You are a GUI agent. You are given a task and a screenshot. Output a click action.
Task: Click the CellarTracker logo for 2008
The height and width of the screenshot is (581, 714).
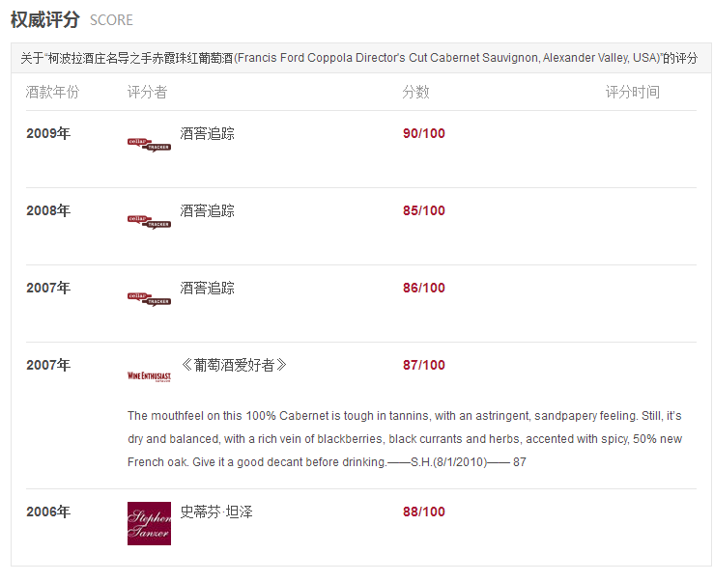click(x=149, y=222)
